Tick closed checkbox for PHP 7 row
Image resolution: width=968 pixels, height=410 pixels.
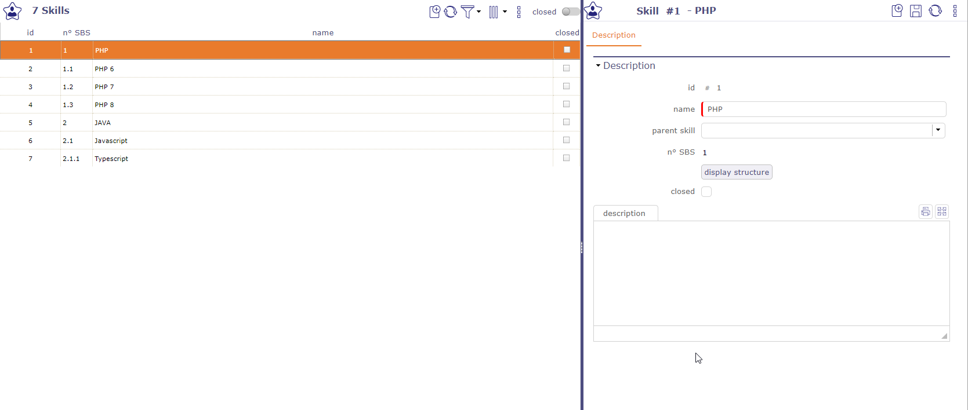567,86
